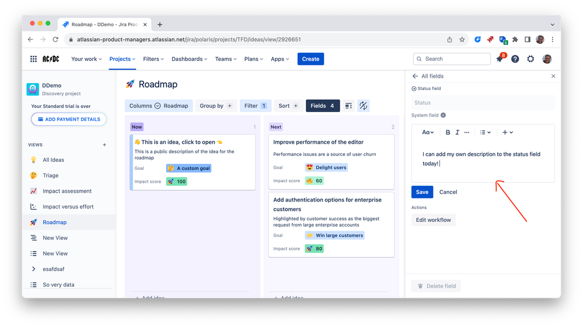Open the insert plus dropdown in editor
This screenshot has width=583, height=327.
[508, 132]
